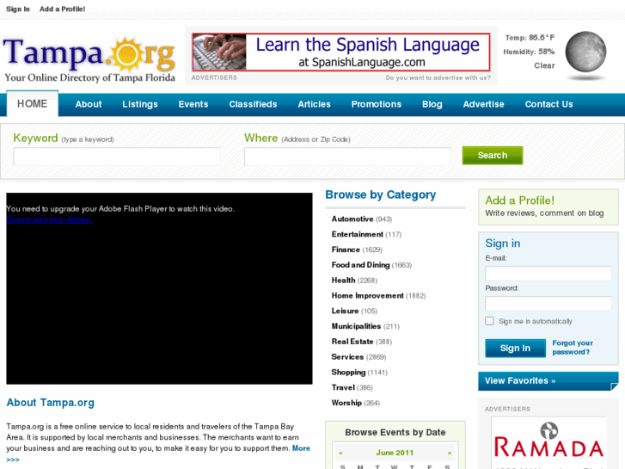Viewport: 625px width, 469px height.
Task: Open the Classifieds menu item
Action: (x=253, y=104)
